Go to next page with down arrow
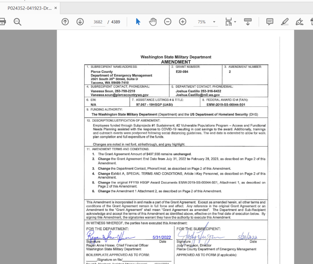 [80, 22]
